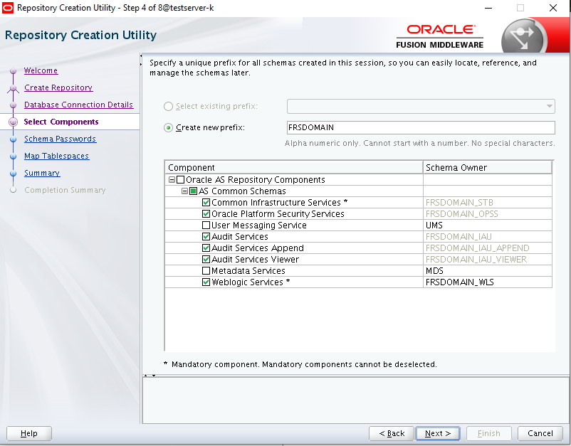Toggle AS Common Schemas checkbox
This screenshot has height=446, width=571.
pos(194,191)
